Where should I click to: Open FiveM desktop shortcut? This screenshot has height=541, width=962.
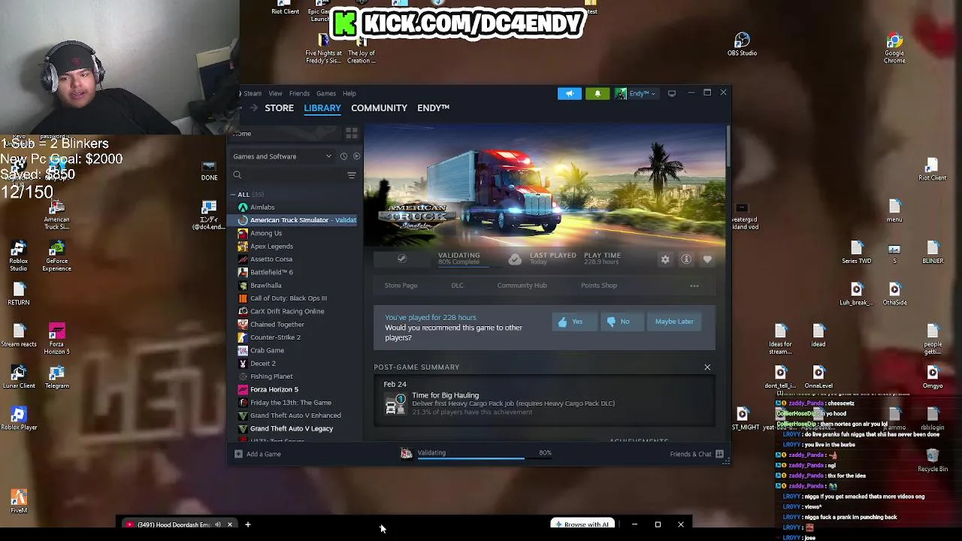coord(19,501)
